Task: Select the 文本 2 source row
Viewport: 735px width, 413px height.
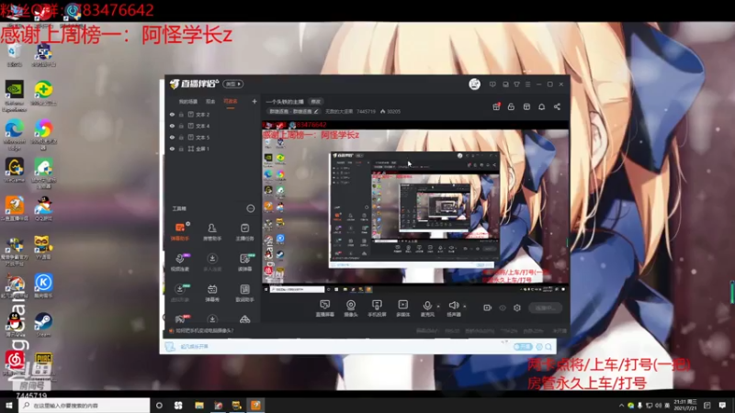Action: (x=213, y=114)
